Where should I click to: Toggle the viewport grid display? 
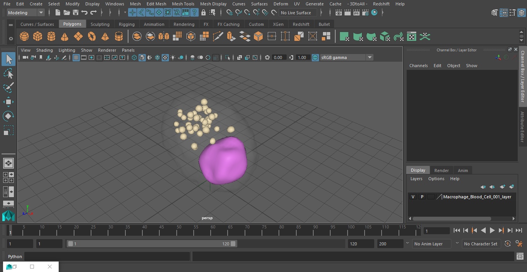click(x=76, y=57)
